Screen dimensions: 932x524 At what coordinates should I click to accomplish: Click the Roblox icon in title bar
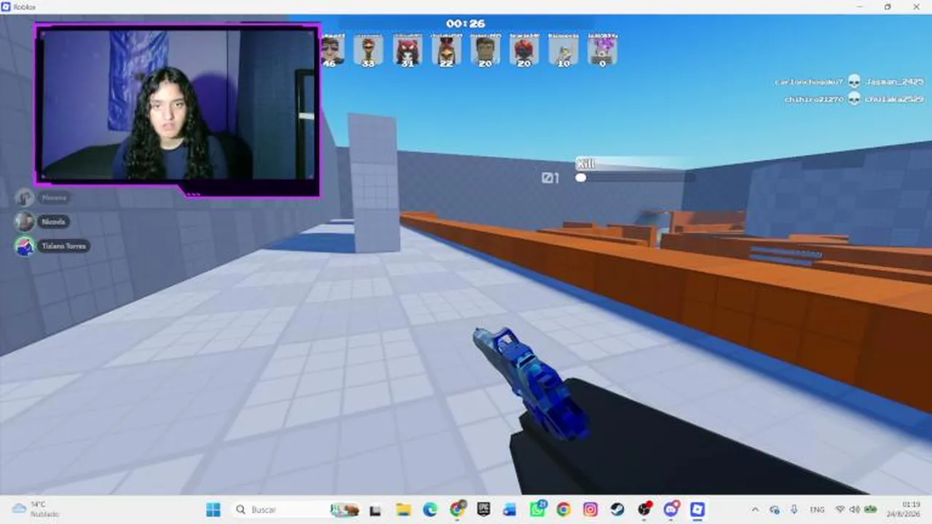pyautogui.click(x=7, y=7)
